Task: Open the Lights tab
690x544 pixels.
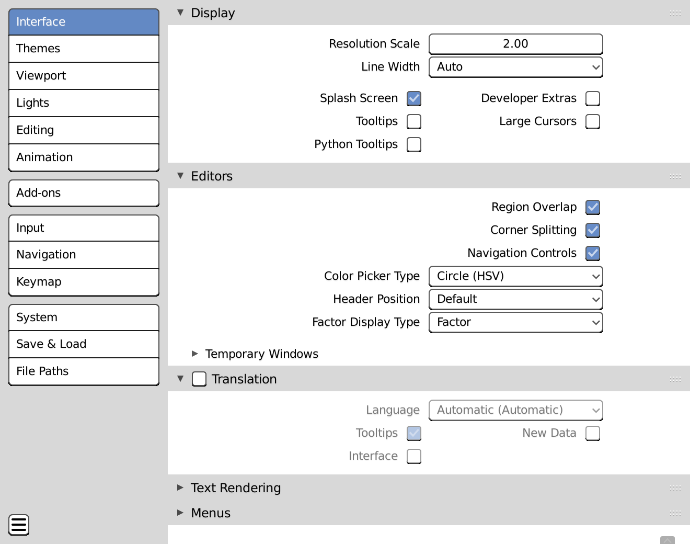Action: click(84, 103)
